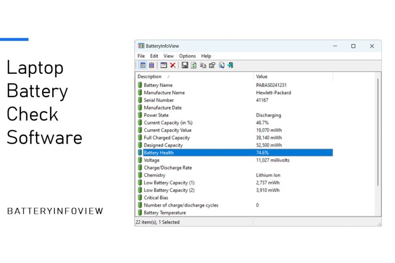
Task: Select the Charge/Discharge Rate row
Action: click(x=234, y=168)
